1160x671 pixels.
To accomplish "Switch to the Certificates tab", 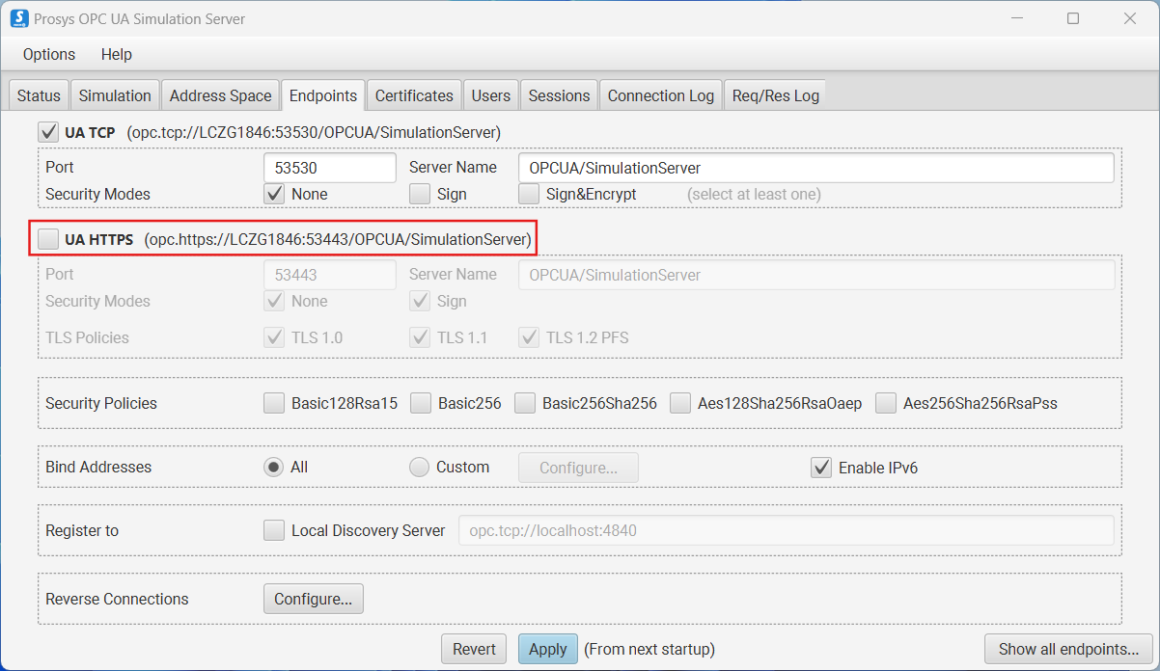I will [414, 95].
